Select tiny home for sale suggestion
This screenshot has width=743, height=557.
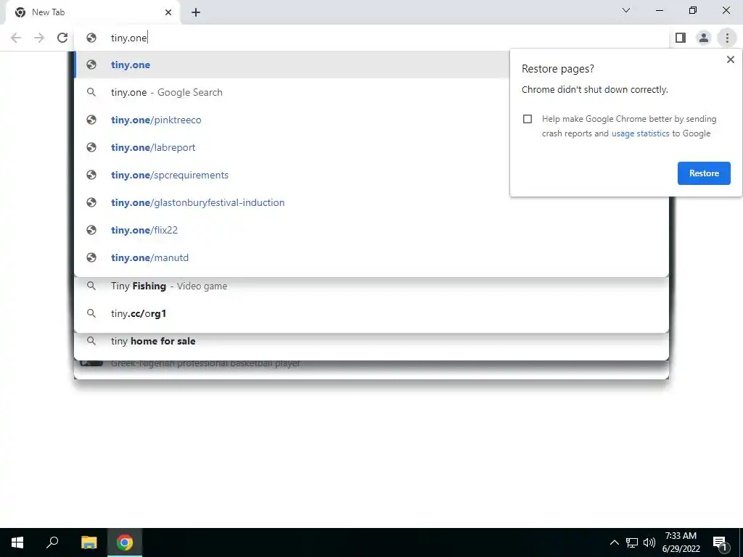click(371, 341)
